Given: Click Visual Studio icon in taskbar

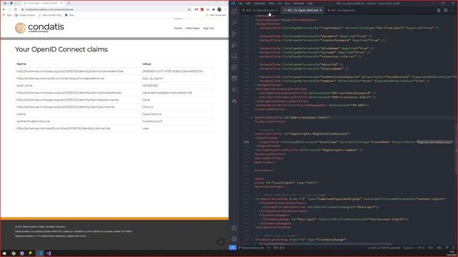Looking at the screenshot, I should pyautogui.click(x=49, y=253).
